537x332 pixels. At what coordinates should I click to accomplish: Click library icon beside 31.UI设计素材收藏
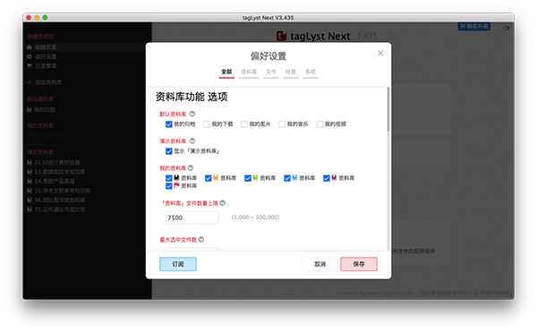coord(30,162)
